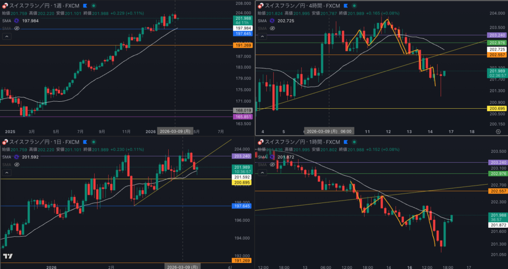Click the green market status dot on daily chart
508x269 pixels.
pos(94,142)
